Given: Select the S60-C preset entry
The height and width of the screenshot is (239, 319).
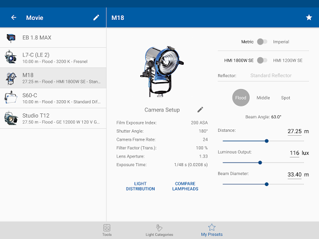Looking at the screenshot, I should tap(53, 98).
